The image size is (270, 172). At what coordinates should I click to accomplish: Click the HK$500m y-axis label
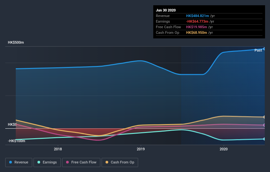click(16, 42)
